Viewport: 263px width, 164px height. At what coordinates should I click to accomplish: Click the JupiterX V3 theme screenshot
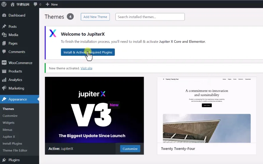(x=94, y=110)
